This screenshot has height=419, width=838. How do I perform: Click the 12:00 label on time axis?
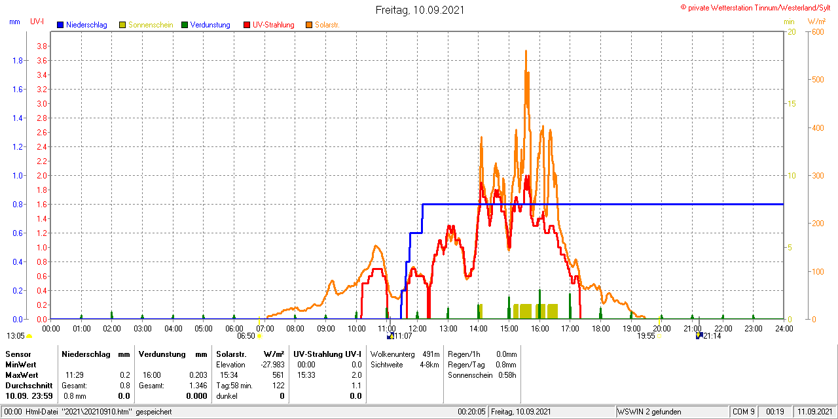coord(418,327)
